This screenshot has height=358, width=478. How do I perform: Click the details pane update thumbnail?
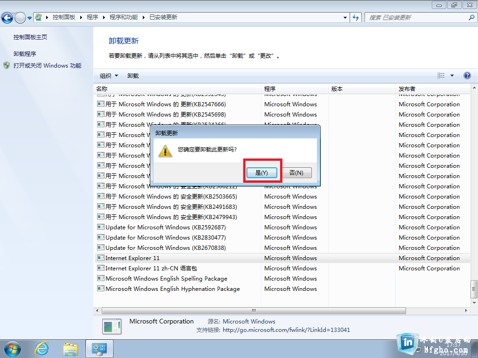(x=112, y=326)
